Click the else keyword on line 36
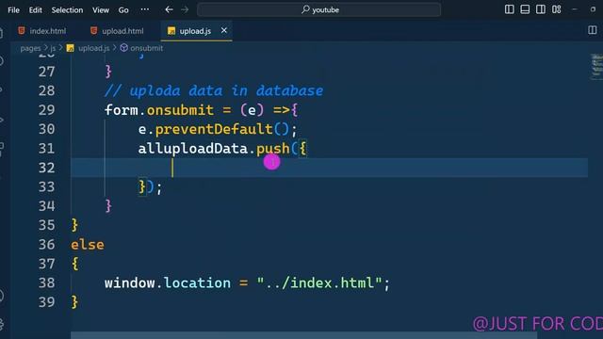 (x=88, y=245)
